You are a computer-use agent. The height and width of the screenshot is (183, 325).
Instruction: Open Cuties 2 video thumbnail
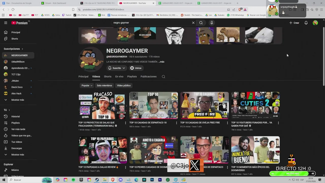[x=255, y=105]
